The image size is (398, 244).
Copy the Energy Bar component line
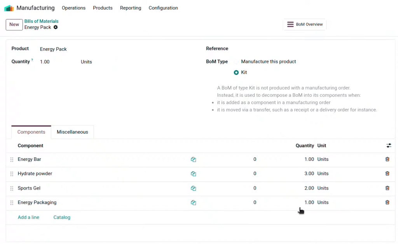click(x=193, y=159)
